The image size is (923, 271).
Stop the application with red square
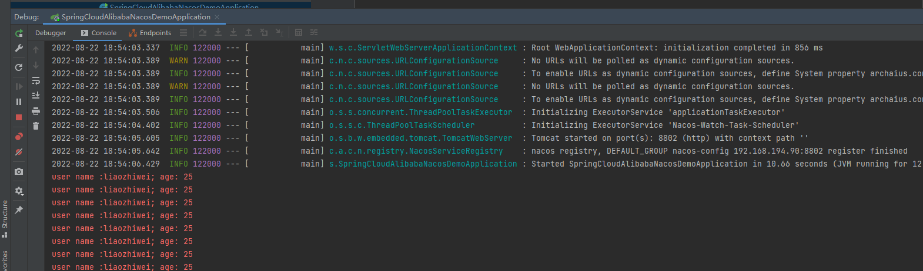pos(19,117)
